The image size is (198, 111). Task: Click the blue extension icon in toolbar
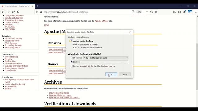190,11
